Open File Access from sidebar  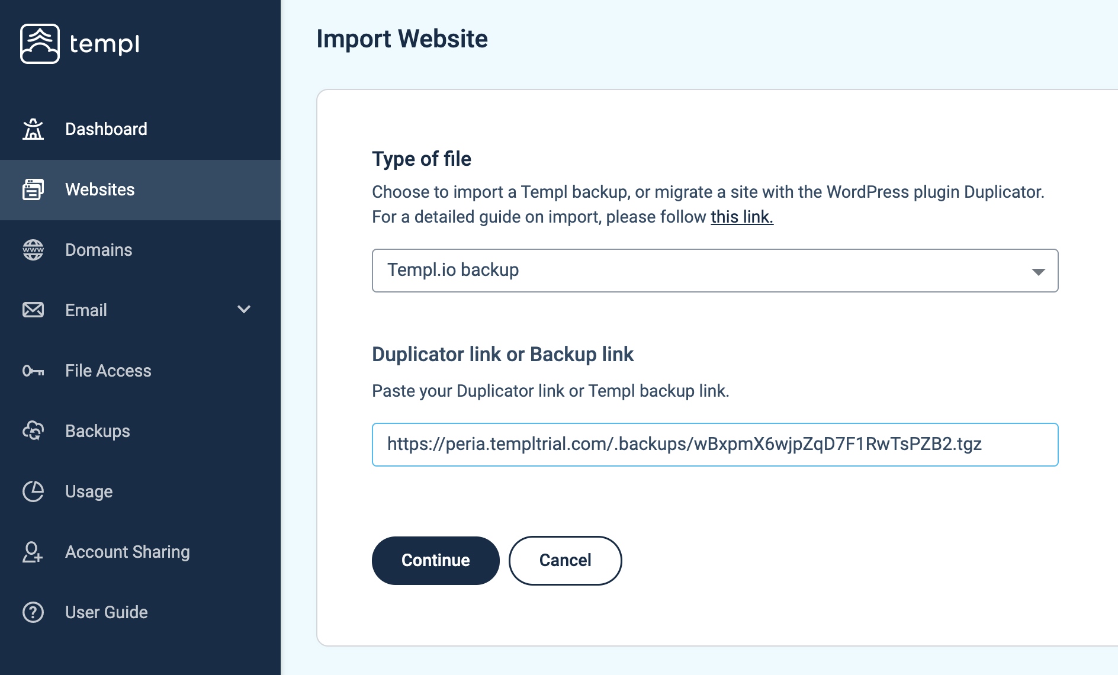140,371
